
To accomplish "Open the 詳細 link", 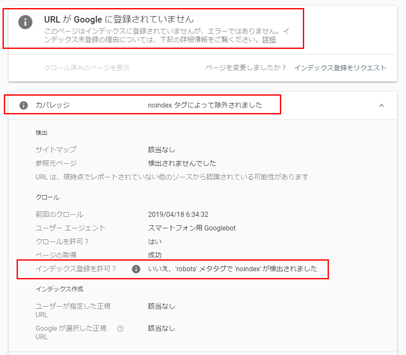I will click(269, 40).
